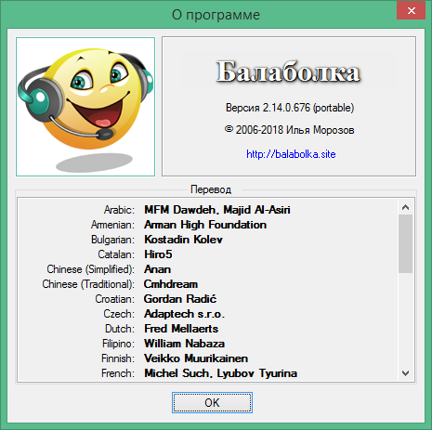
Task: Click the Armenian language label
Action: point(112,225)
